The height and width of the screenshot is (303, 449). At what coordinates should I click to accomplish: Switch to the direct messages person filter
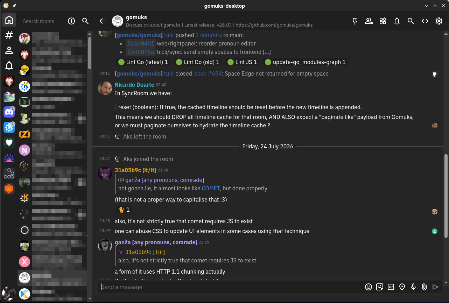click(x=9, y=50)
